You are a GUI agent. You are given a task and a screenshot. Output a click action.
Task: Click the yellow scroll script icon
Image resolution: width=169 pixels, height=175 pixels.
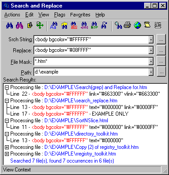pyautogui.click(x=147, y=25)
